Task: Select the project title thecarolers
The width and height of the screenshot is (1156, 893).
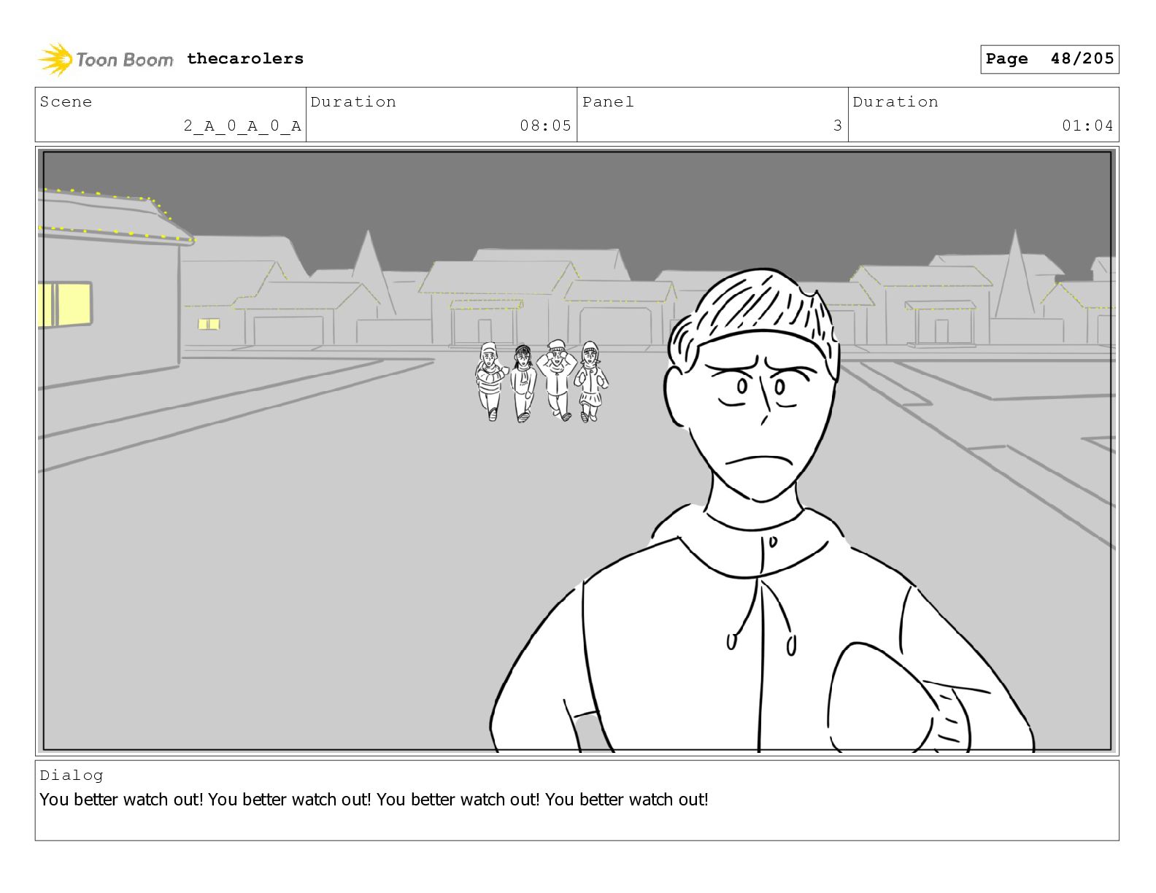Action: pos(245,58)
